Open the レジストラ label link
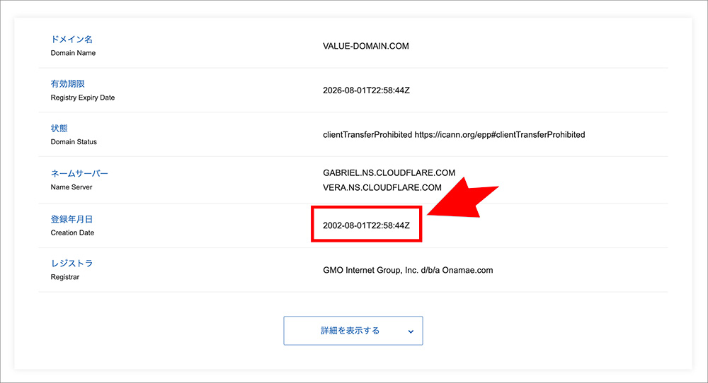708x383 pixels. tap(72, 263)
